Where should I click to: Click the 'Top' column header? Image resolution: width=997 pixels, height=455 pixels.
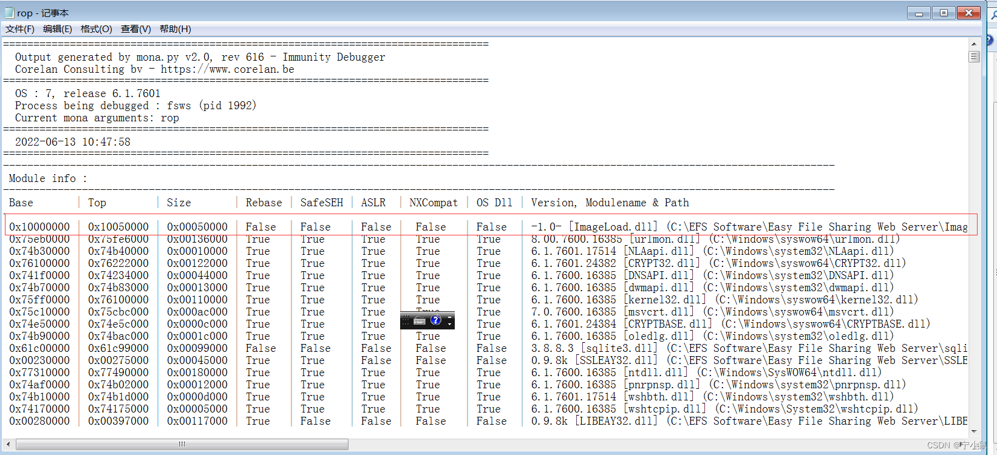(97, 203)
